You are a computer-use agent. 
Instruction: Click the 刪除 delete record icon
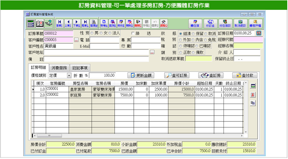[x=130, y=24]
